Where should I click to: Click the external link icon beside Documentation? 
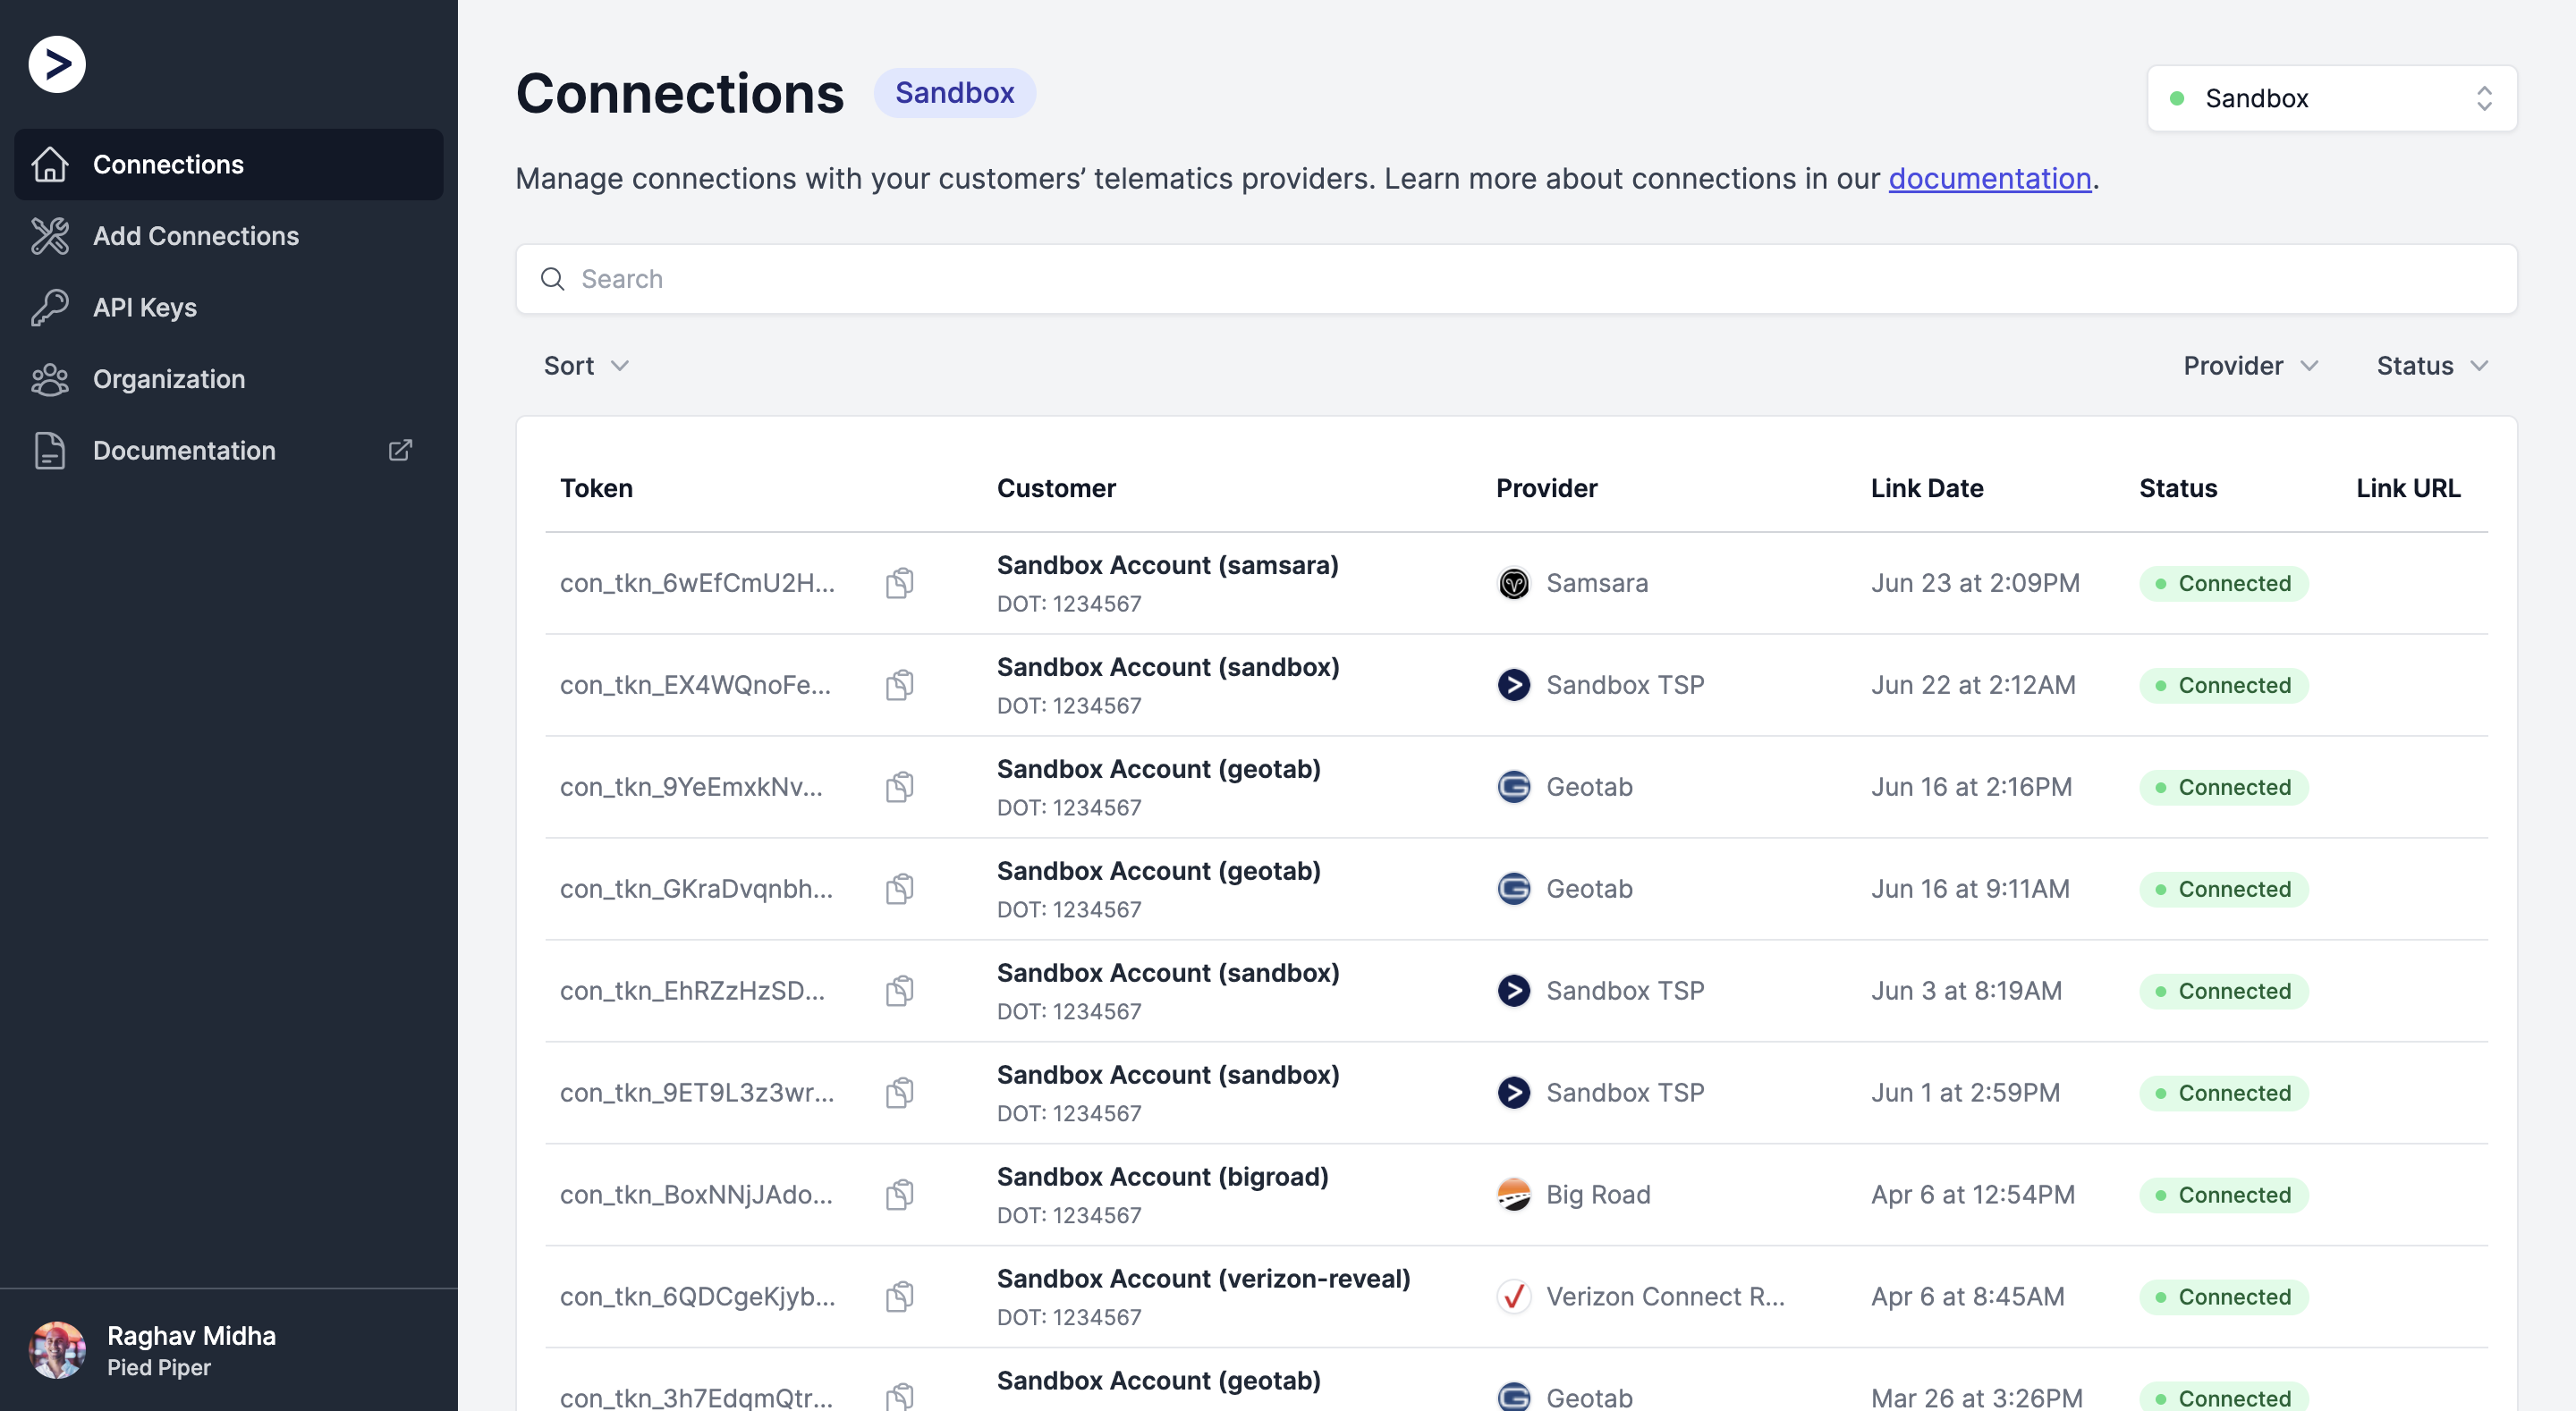point(400,450)
